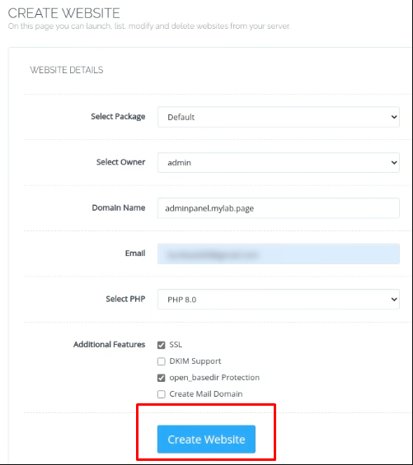Click the Email field label
Viewport: 413px width, 465px height.
pyautogui.click(x=135, y=253)
